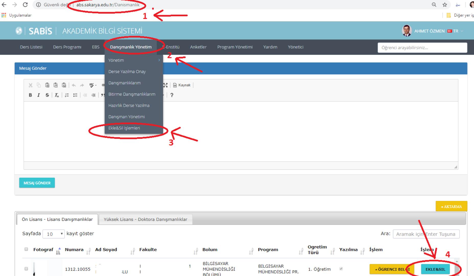Go back with the browser back arrow
The height and width of the screenshot is (276, 474).
4,5
